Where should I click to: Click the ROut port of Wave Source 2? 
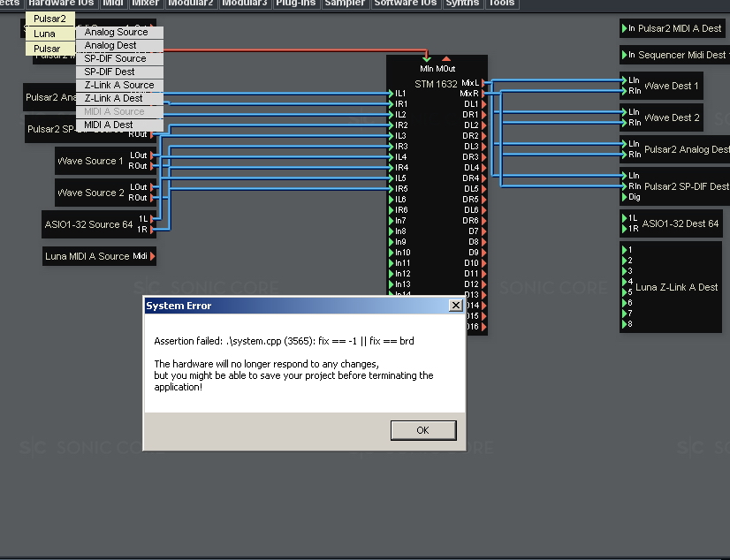click(x=153, y=198)
